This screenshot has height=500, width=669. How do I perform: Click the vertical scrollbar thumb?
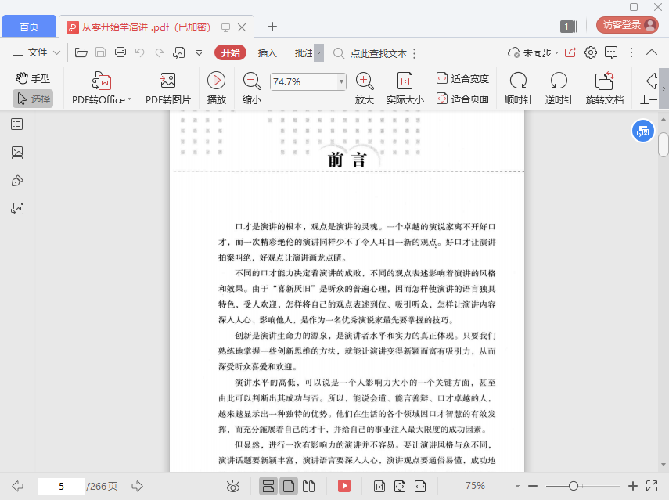(x=664, y=145)
